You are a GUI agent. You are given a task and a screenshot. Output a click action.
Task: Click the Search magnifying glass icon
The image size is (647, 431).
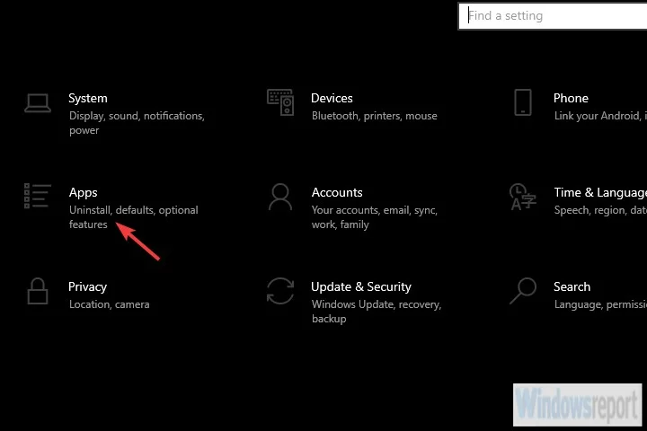tap(522, 290)
